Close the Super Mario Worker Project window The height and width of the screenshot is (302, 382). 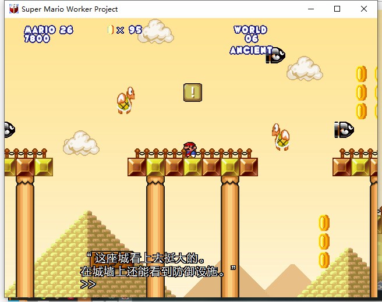coord(364,9)
